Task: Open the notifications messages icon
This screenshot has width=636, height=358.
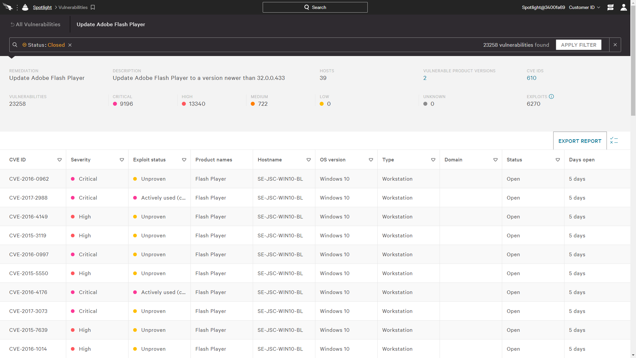Action: coord(610,7)
